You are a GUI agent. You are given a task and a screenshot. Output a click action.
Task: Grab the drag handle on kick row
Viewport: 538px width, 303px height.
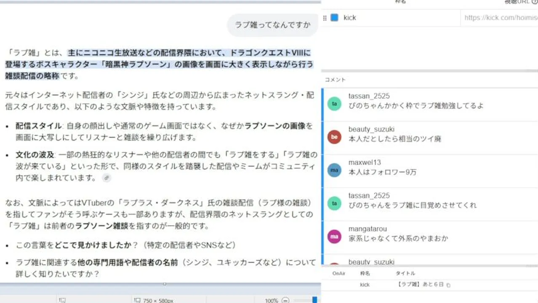[x=325, y=18]
